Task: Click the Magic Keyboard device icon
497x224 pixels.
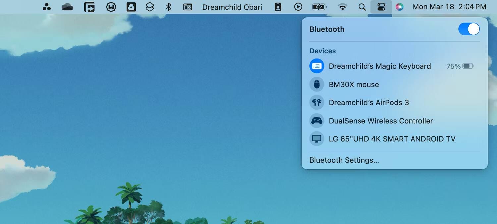Action: point(316,66)
